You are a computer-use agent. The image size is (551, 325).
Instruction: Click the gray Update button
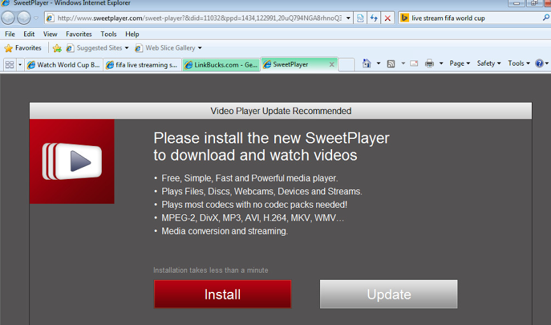click(x=388, y=294)
